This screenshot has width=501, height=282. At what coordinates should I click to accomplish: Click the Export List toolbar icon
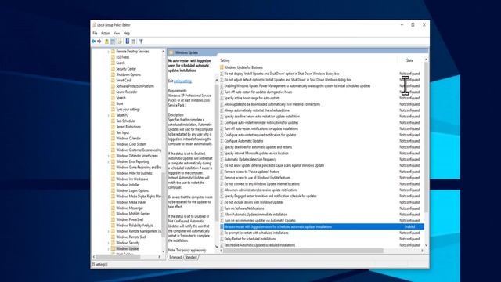[x=120, y=42]
